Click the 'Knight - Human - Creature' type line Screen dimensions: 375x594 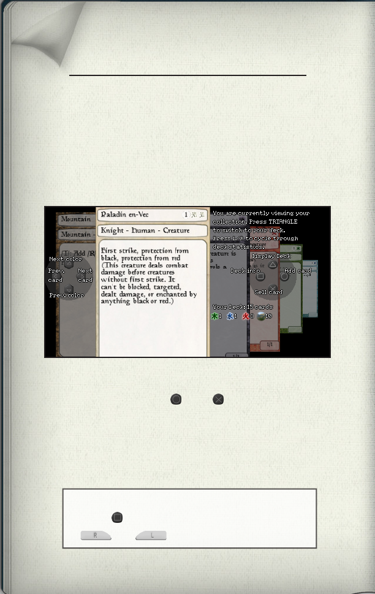point(145,230)
